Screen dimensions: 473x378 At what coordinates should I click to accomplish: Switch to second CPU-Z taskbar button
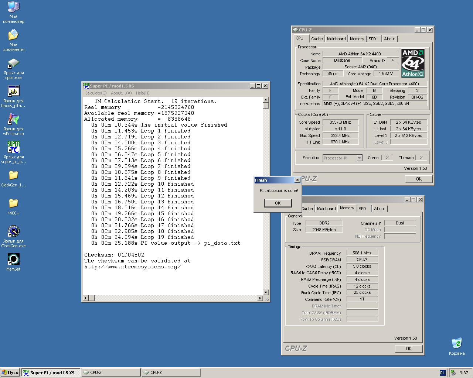pos(171,372)
